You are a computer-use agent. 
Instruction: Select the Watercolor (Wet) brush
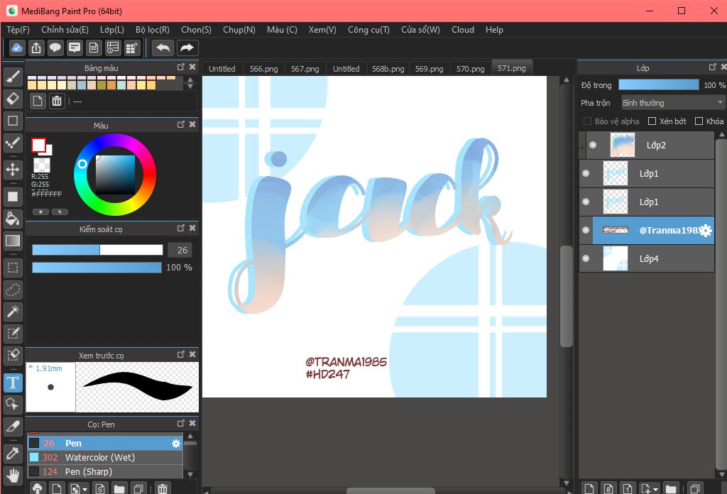point(105,457)
